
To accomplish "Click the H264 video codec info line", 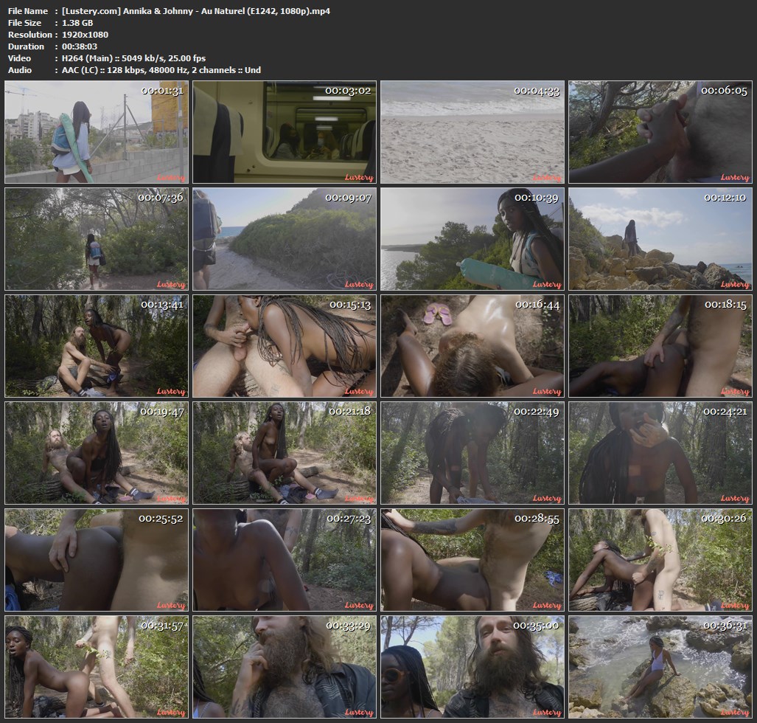I will click(x=133, y=58).
